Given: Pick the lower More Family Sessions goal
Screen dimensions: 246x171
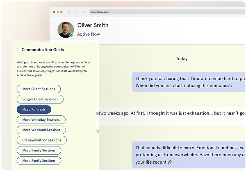Looking at the screenshot, I should [x=39, y=160].
